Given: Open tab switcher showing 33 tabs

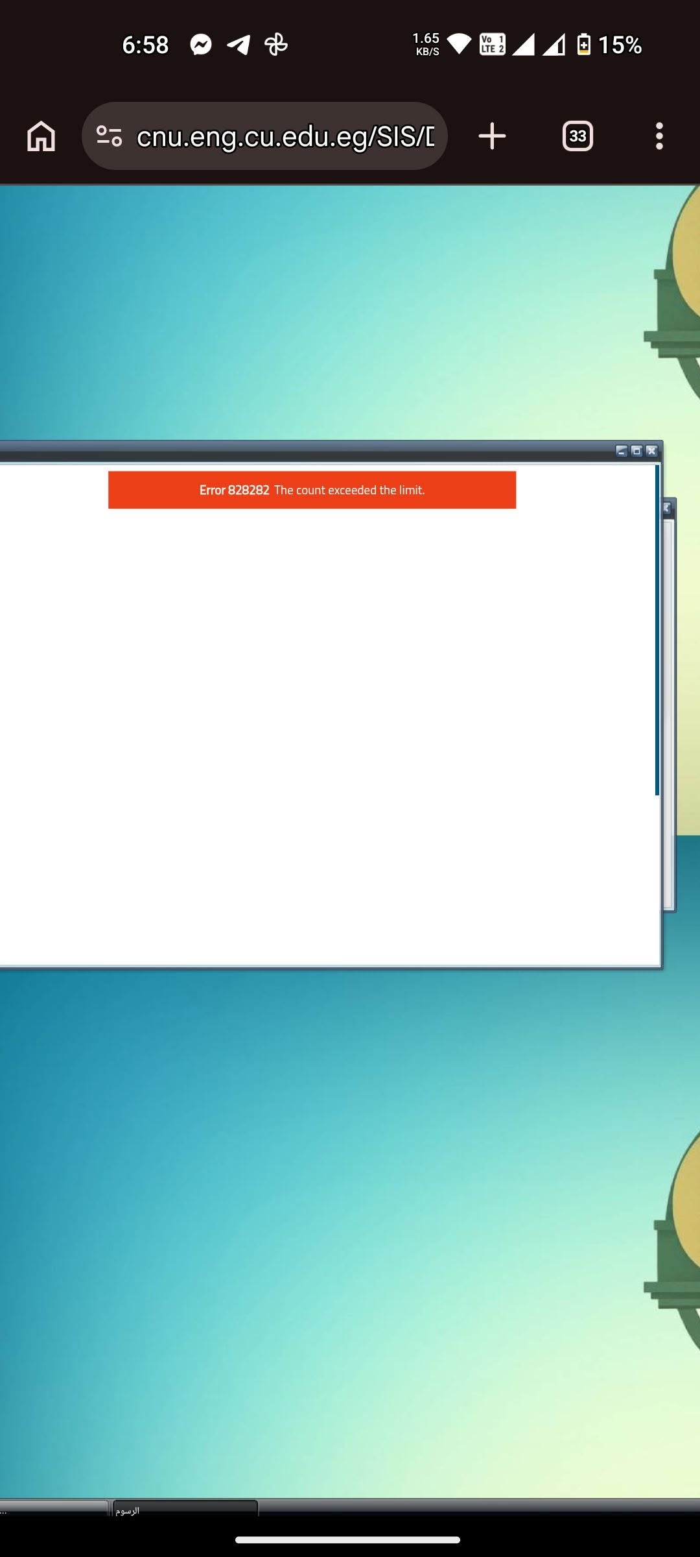Looking at the screenshot, I should (577, 136).
